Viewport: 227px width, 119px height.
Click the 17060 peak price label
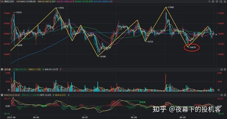(x=171, y=7)
